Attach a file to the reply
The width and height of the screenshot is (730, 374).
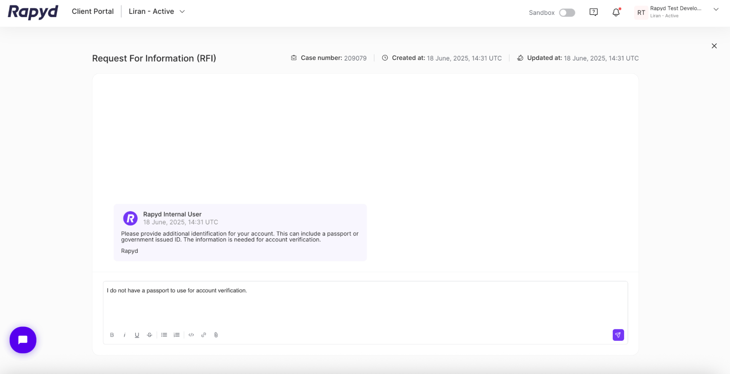[216, 335]
